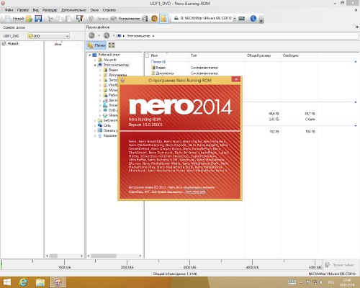The image size is (360, 288).
Task: Open the DVD disc type dropdown
Action: (x=49, y=36)
